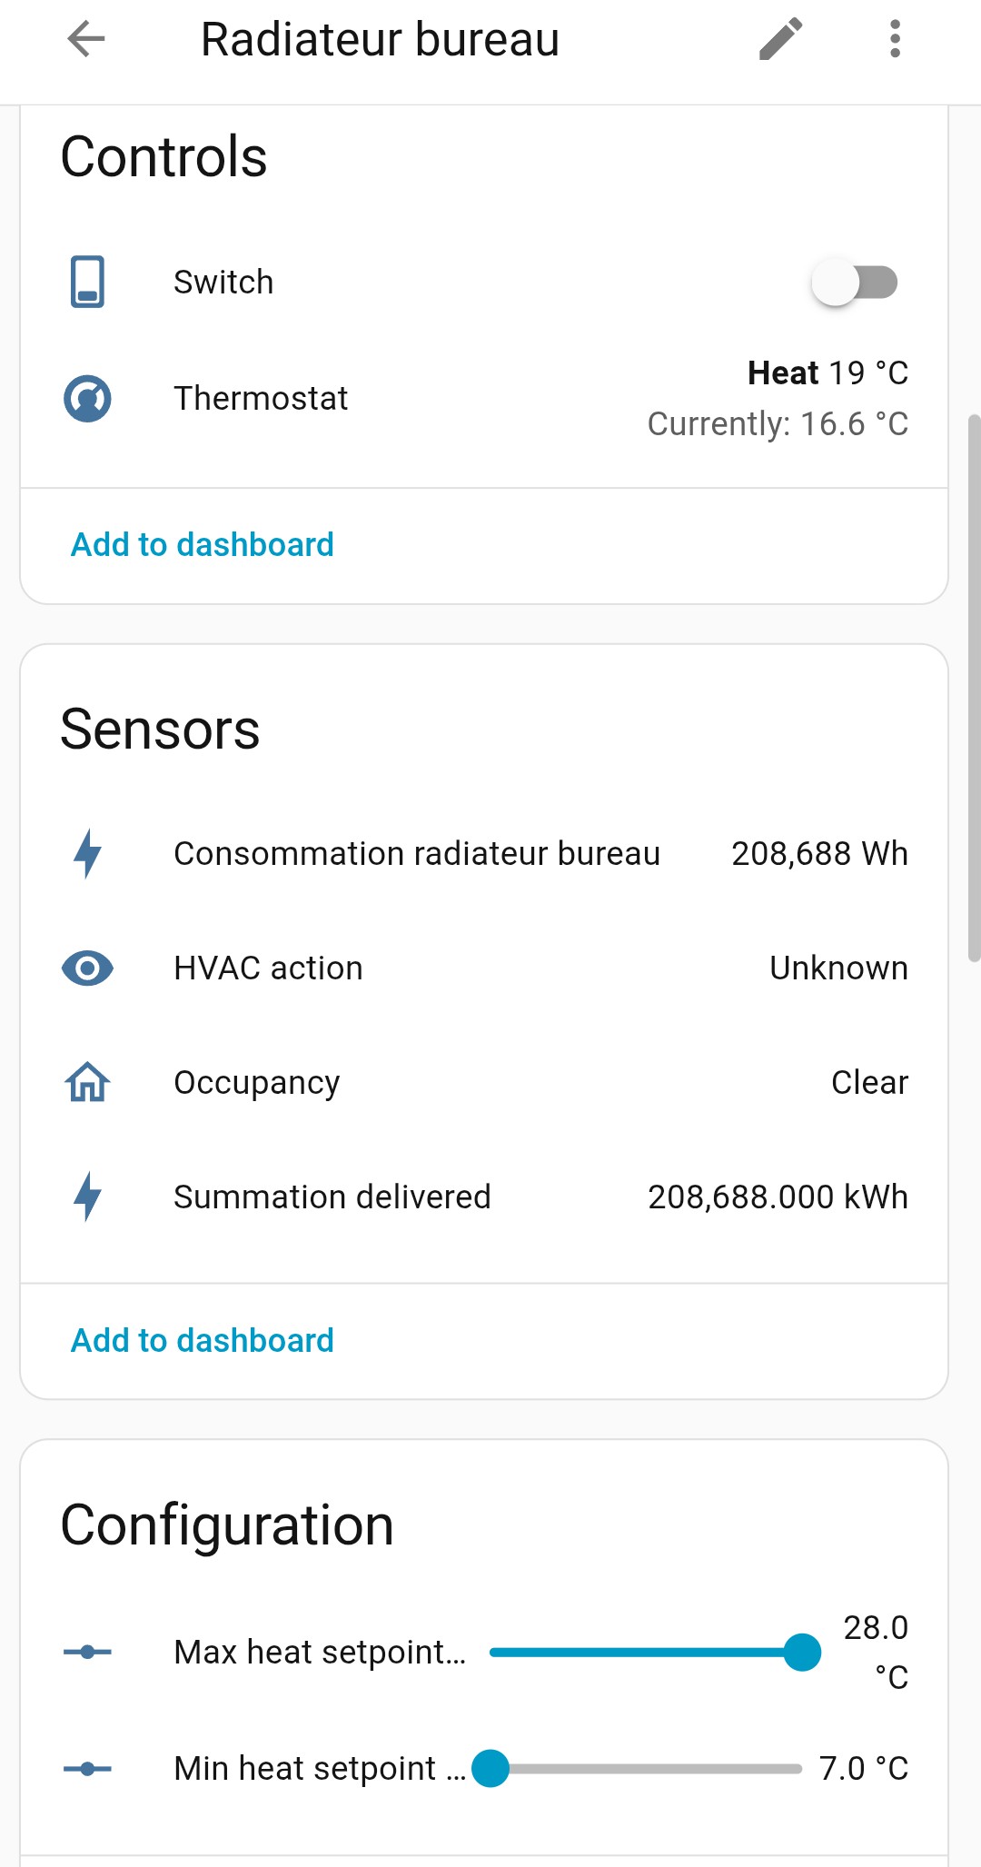Click the Thermostat icon
Viewport: 981px width, 1867px height.
[88, 399]
